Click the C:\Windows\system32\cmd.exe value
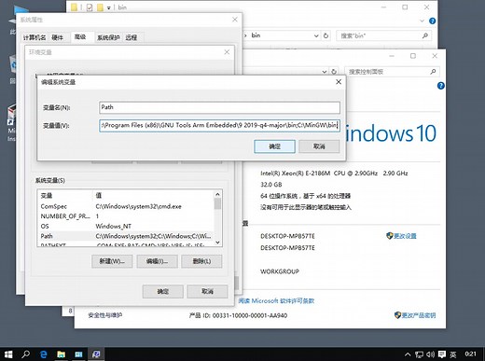 point(138,206)
